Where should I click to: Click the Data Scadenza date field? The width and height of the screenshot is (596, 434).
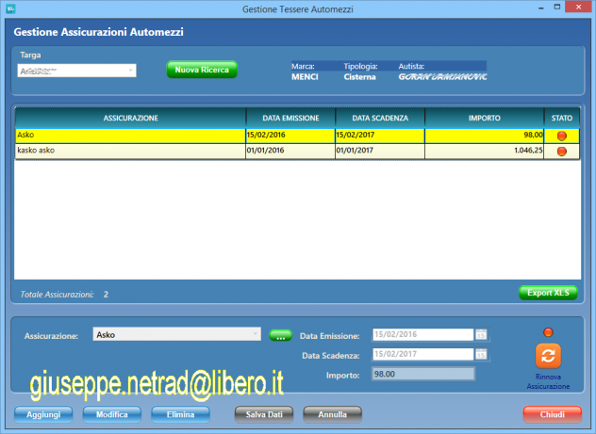point(423,354)
